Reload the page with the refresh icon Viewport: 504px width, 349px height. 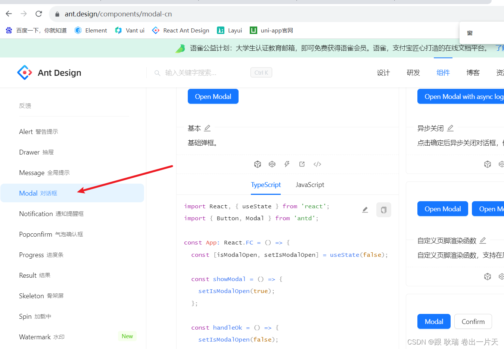(x=39, y=14)
